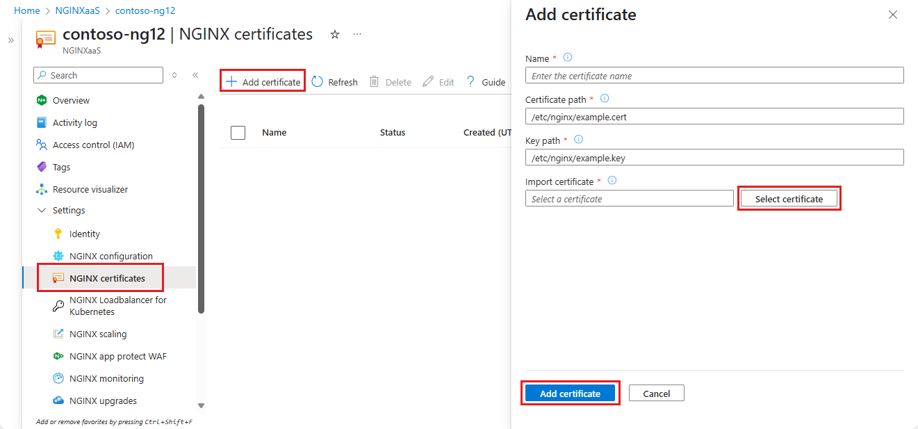The width and height of the screenshot is (918, 429).
Task: Click the sidebar scroll up arrow
Action: pos(201,97)
